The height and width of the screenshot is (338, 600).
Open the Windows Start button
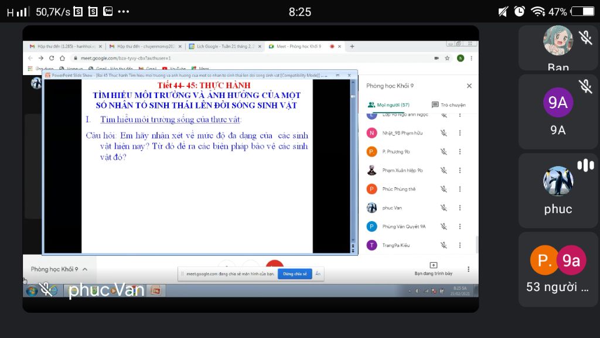(x=32, y=291)
